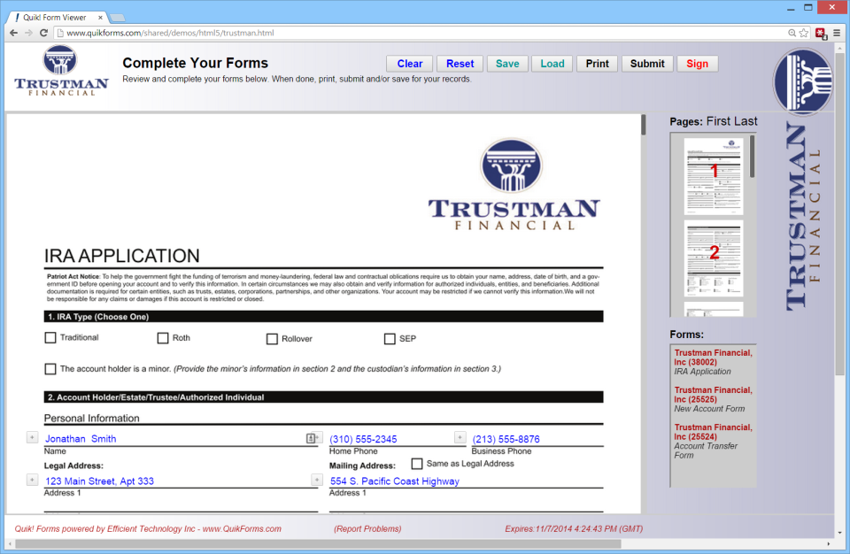The width and height of the screenshot is (850, 554).
Task: Click the Save button
Action: [507, 64]
